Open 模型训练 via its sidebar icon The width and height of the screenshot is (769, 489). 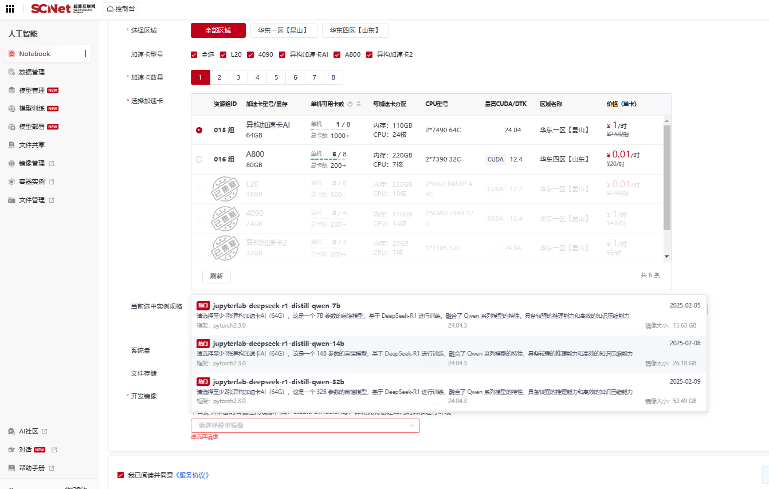(11, 108)
